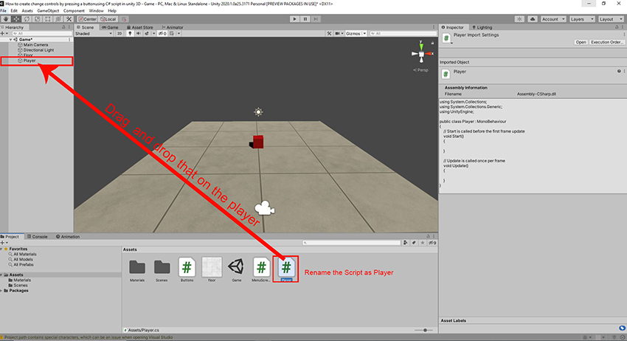Open the Layout dropdown
This screenshot has width=627, height=341.
611,18
